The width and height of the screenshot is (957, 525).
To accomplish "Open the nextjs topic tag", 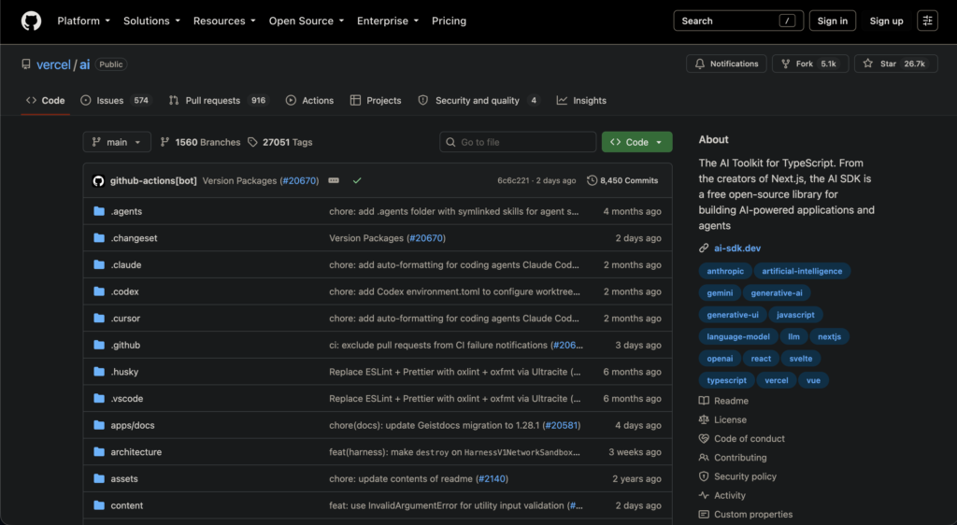I will (830, 336).
